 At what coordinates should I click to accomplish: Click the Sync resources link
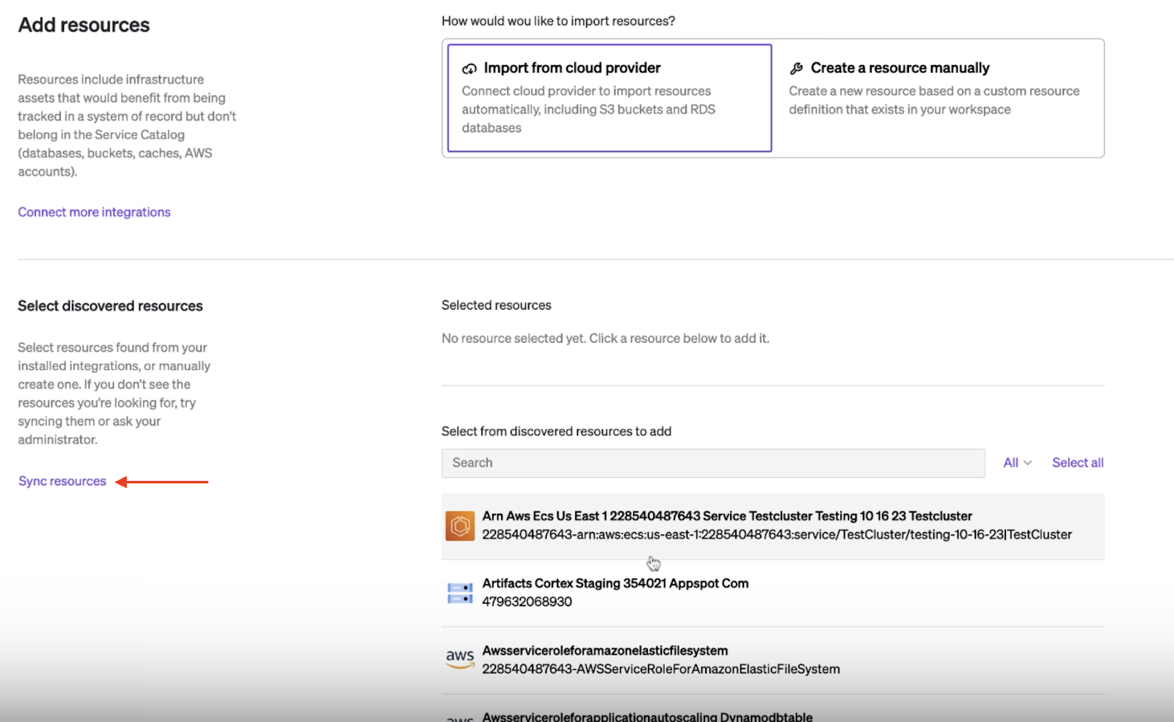pyautogui.click(x=62, y=481)
